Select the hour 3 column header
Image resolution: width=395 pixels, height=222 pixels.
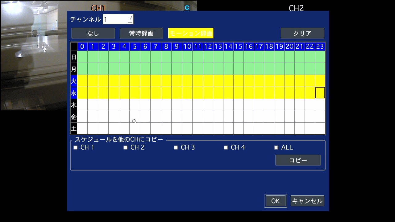click(x=114, y=47)
